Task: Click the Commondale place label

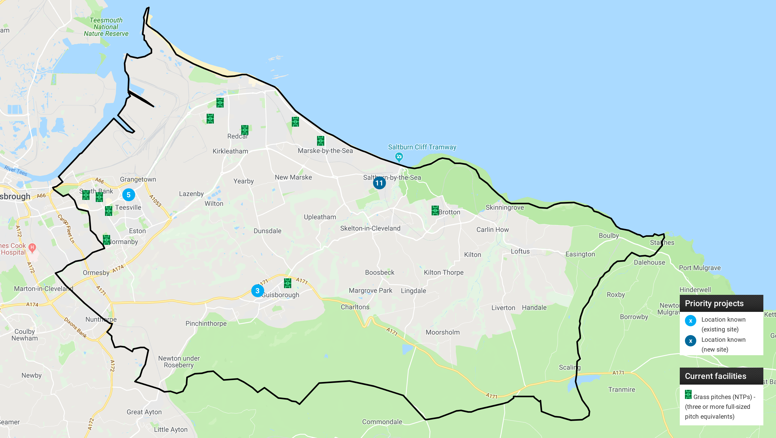Action: pyautogui.click(x=382, y=422)
